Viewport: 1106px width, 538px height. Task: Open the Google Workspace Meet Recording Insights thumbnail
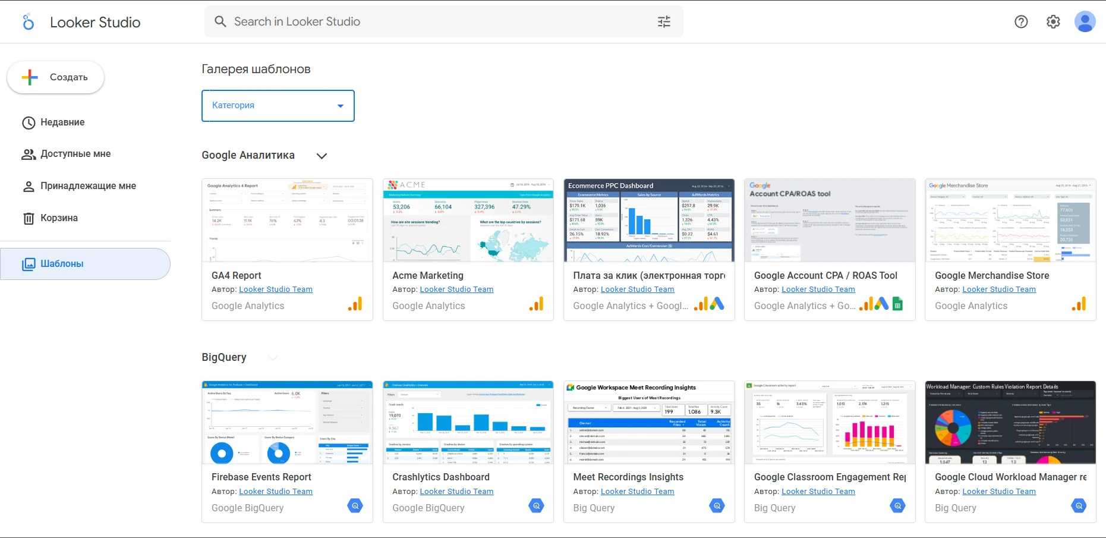pos(649,423)
